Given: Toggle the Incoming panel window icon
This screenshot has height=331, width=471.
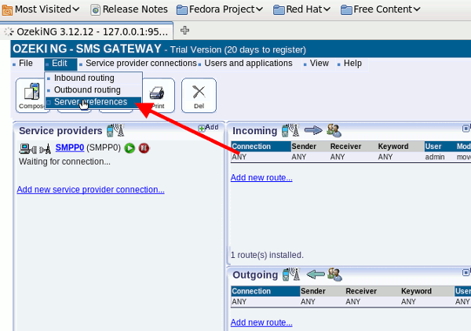Looking at the screenshot, I should point(466,129).
